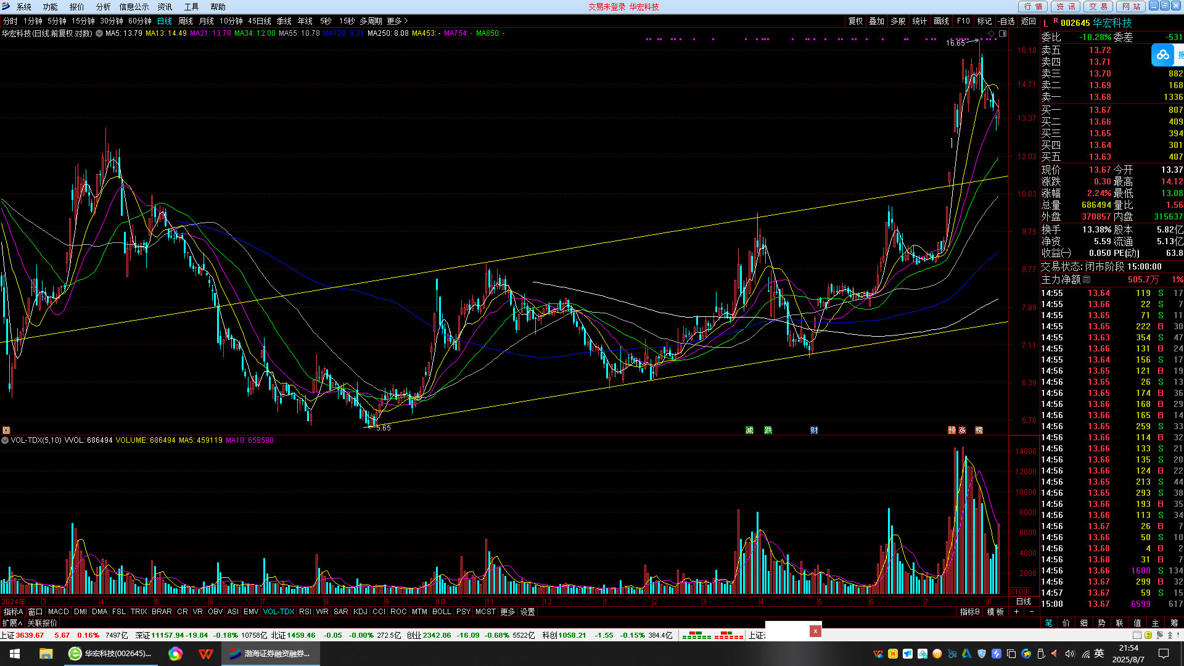Open the 模板 template selector
Image resolution: width=1184 pixels, height=666 pixels.
point(995,612)
